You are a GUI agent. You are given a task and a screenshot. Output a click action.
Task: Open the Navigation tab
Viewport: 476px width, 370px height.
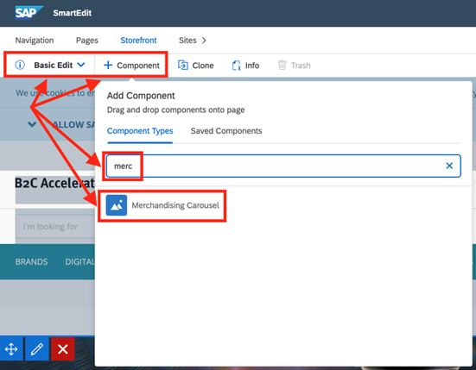click(35, 41)
